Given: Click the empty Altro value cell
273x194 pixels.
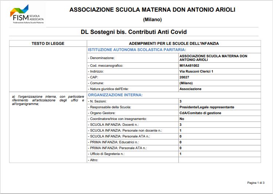Looking at the screenshot, I should point(219,160).
